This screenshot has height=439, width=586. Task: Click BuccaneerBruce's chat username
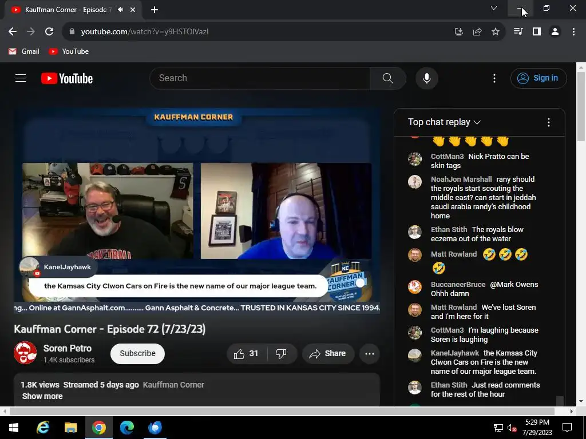click(x=458, y=285)
